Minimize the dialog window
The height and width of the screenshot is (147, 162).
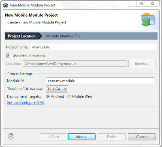(132, 4)
